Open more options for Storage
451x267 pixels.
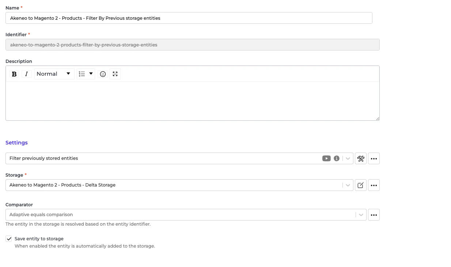374,185
